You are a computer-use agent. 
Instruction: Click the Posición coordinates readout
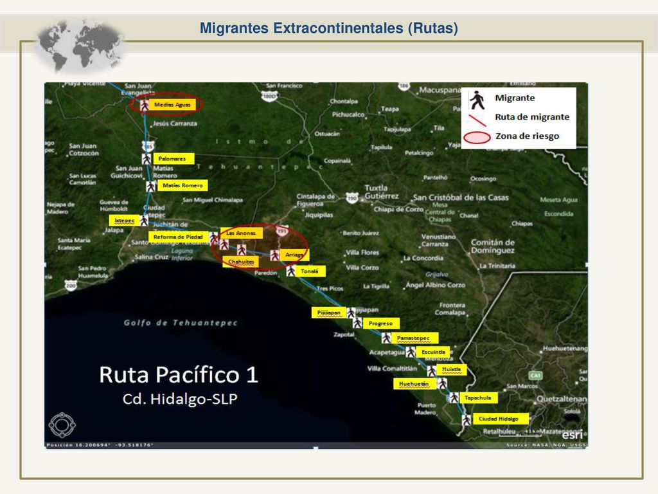[x=100, y=445]
